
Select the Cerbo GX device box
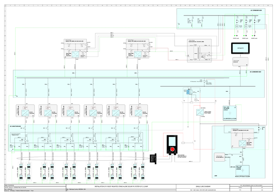[x=240, y=62]
